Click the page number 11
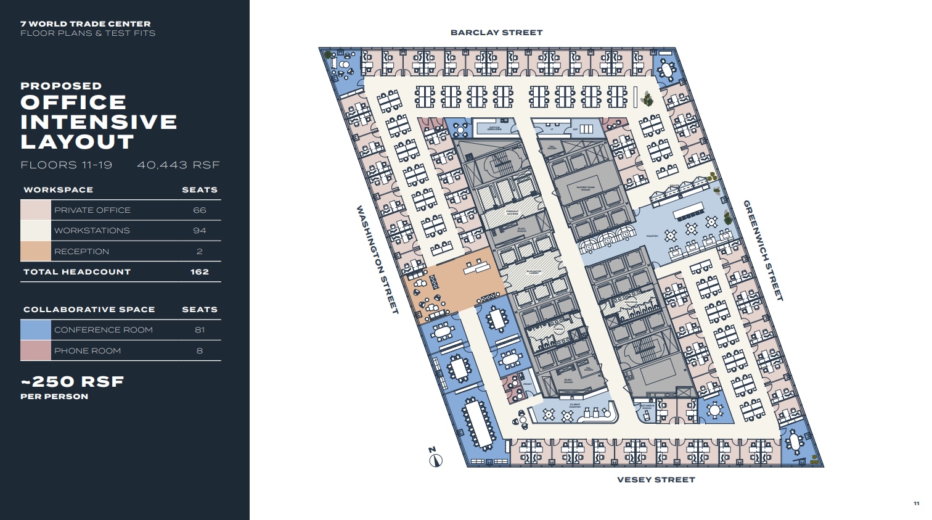This screenshot has width=932, height=520. [x=916, y=504]
